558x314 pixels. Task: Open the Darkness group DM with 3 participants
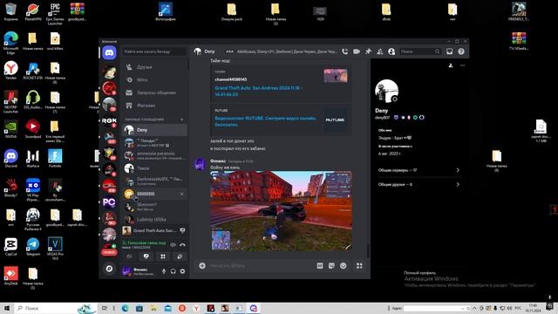click(x=154, y=181)
